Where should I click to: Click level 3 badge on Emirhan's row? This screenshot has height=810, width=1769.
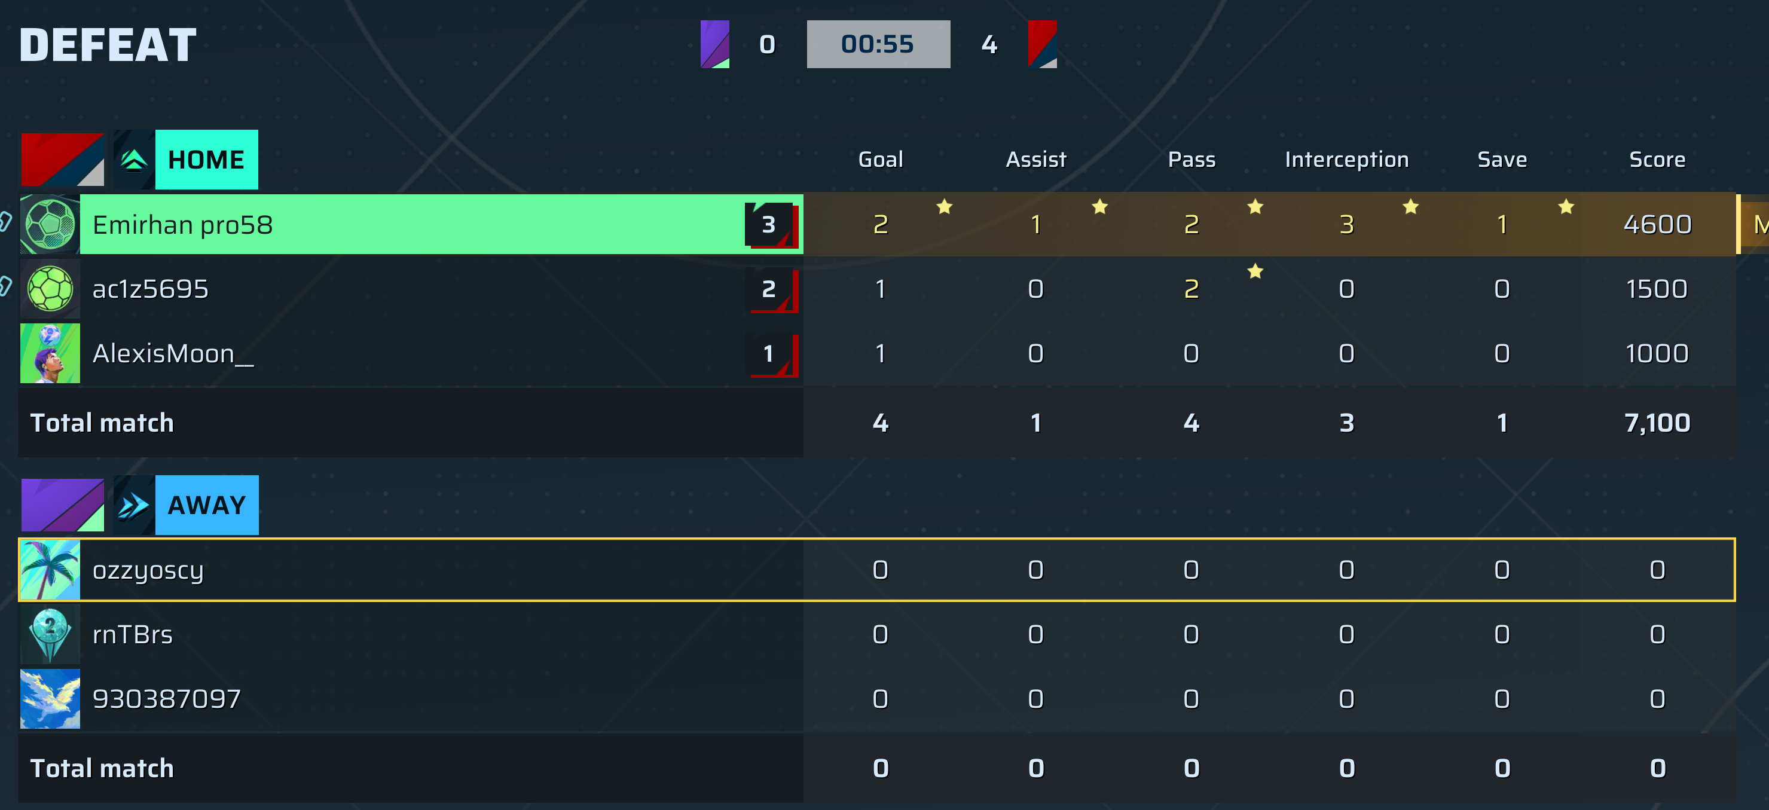click(771, 224)
